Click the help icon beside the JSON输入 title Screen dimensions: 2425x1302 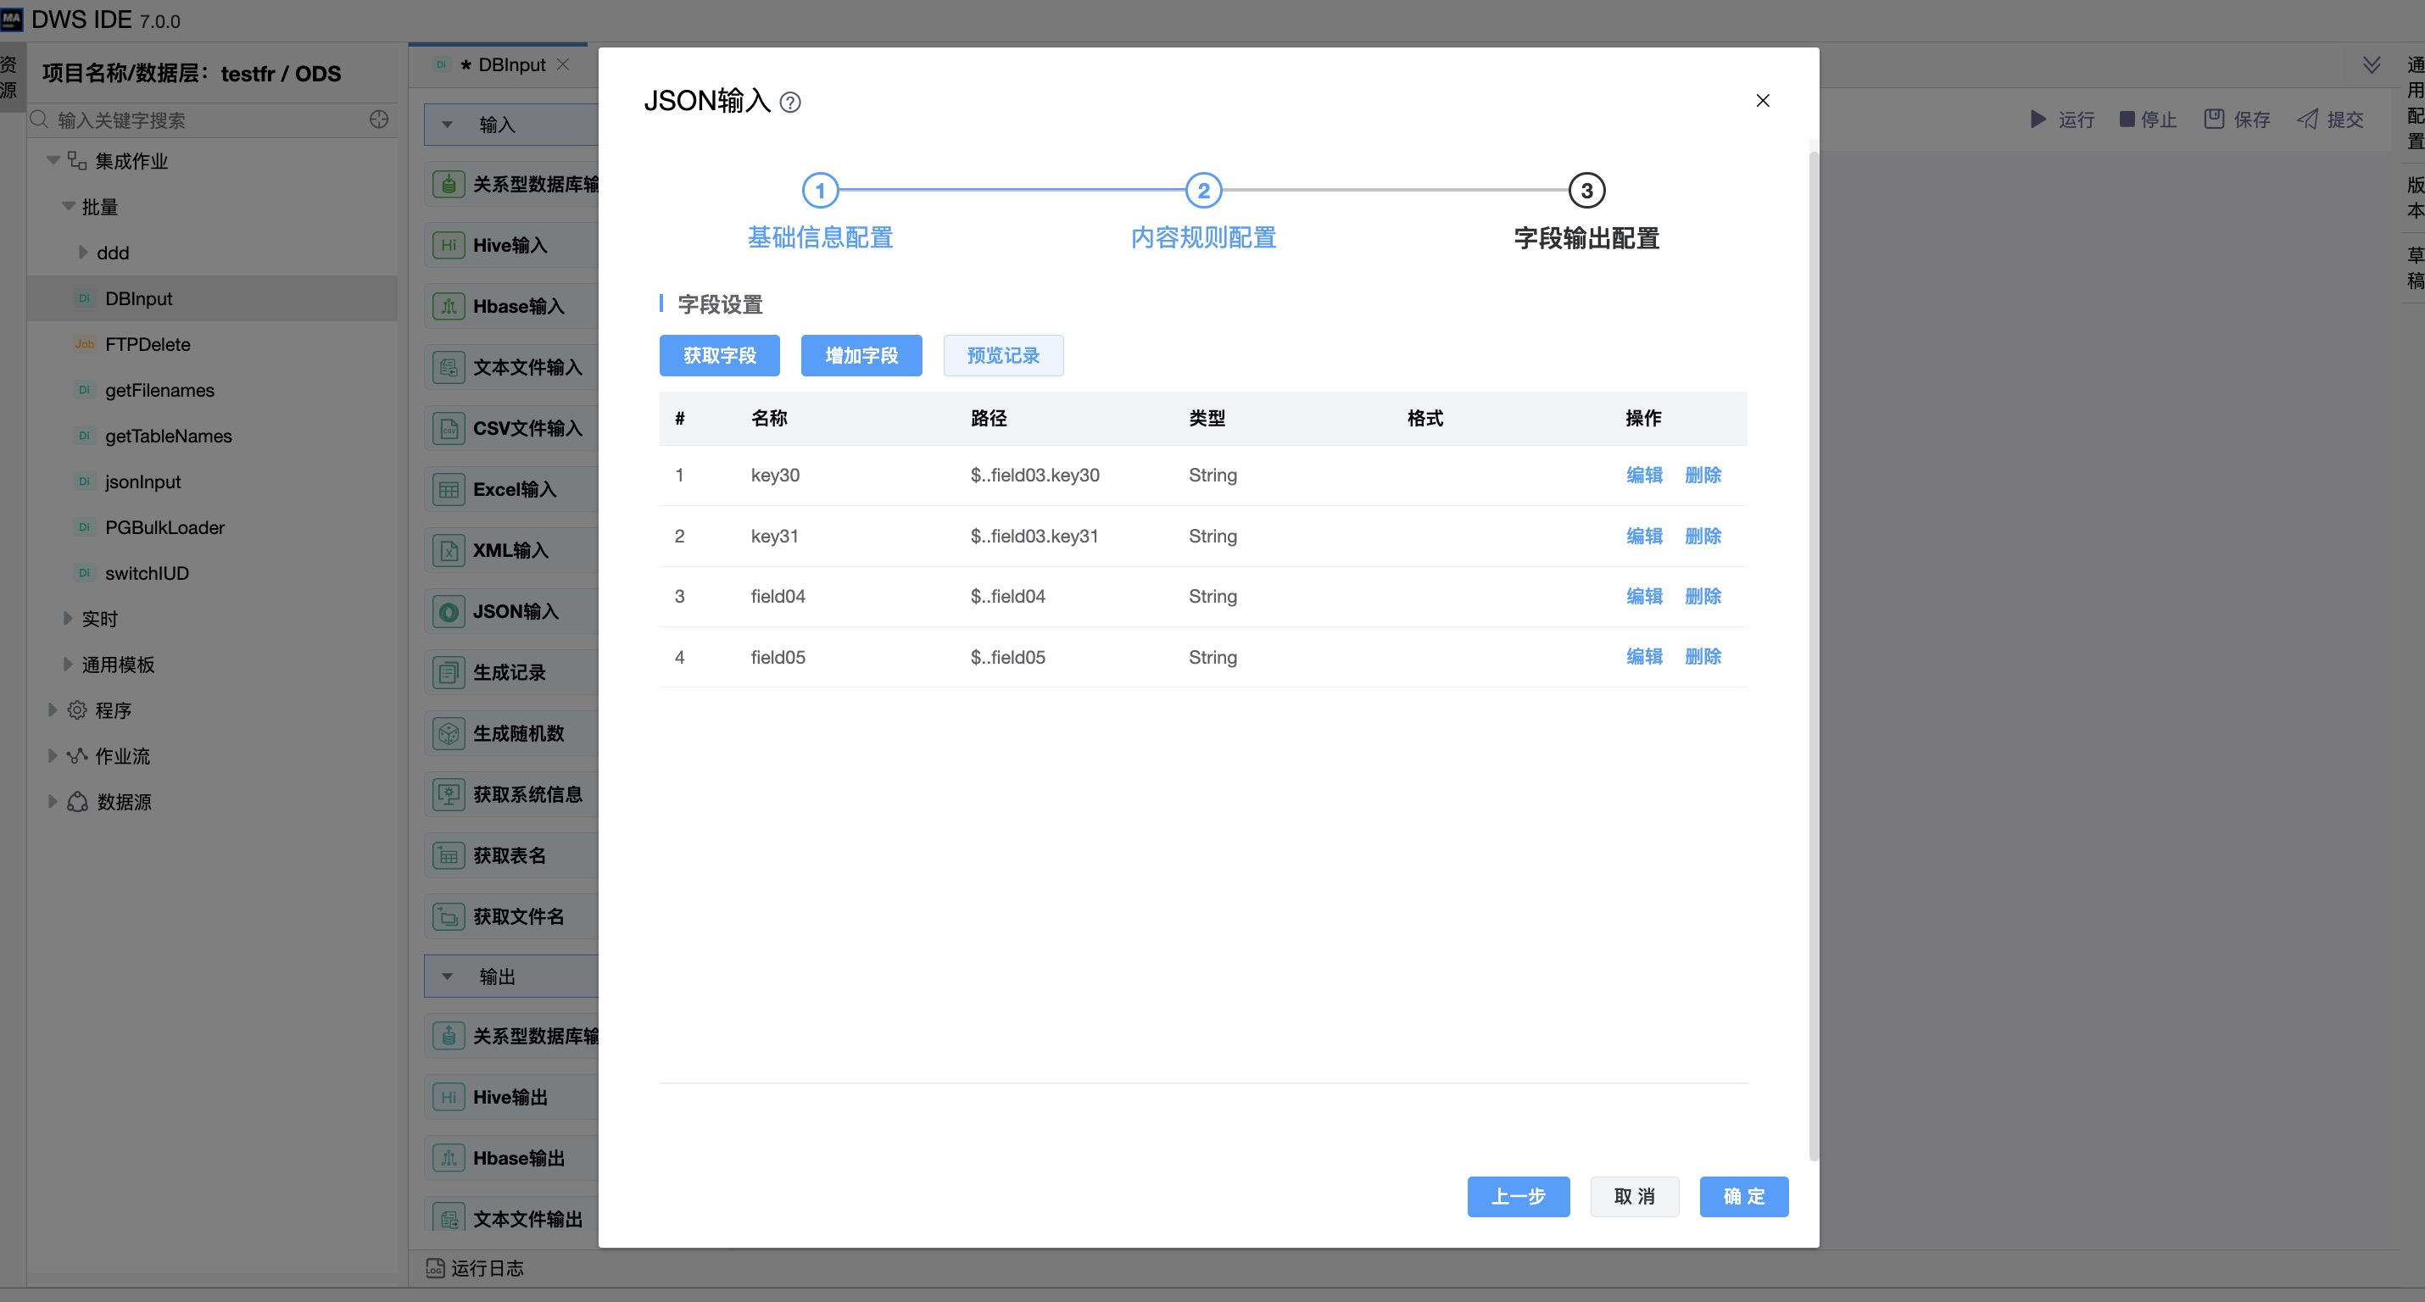click(x=791, y=102)
